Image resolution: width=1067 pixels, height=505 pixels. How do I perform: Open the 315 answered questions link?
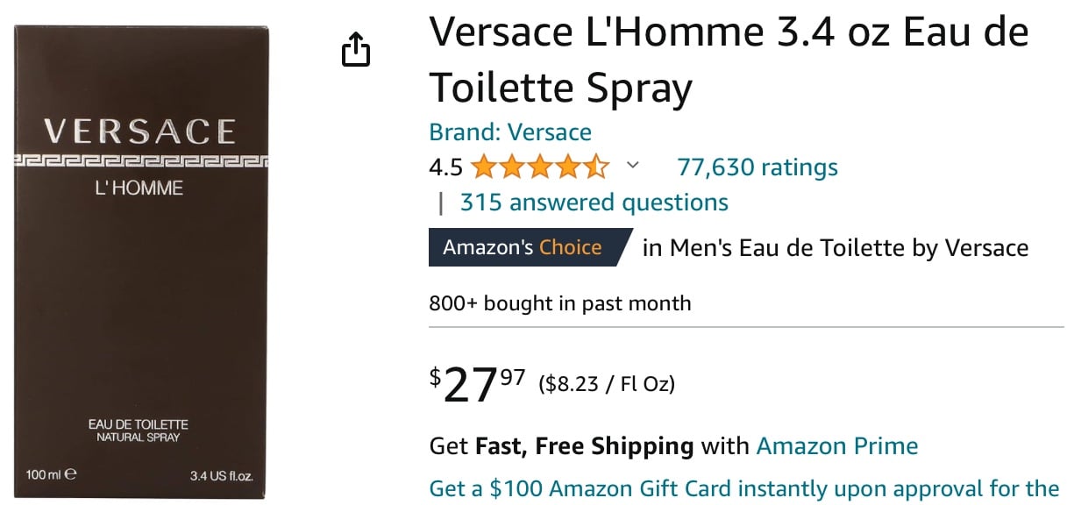[594, 203]
